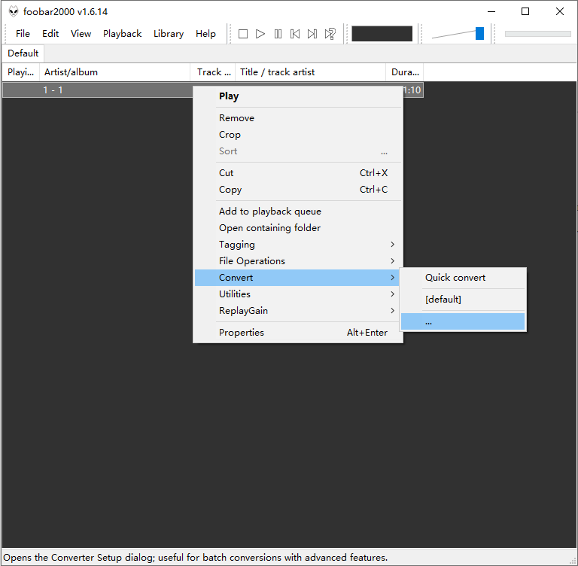The height and width of the screenshot is (566, 578).
Task: Minimize the foobar2000 window
Action: coord(491,11)
